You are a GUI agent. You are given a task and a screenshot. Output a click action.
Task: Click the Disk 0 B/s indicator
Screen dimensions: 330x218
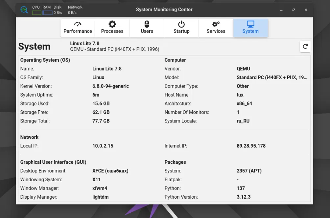[58, 12]
